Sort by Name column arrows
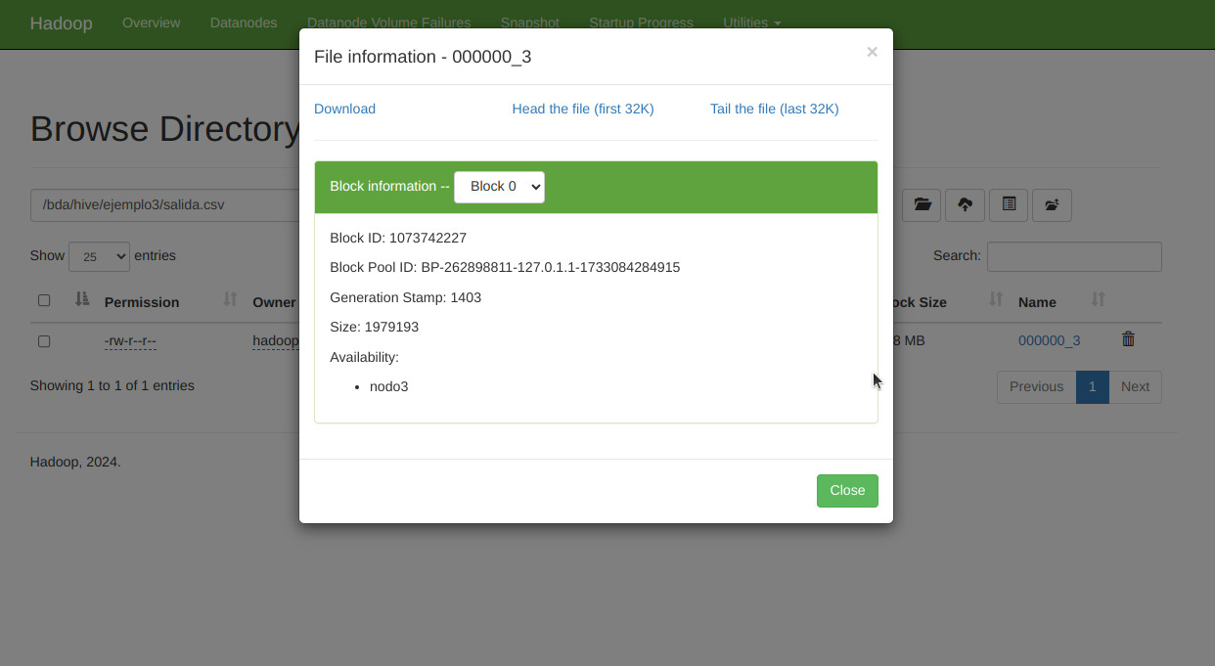The width and height of the screenshot is (1215, 666). (x=1098, y=299)
